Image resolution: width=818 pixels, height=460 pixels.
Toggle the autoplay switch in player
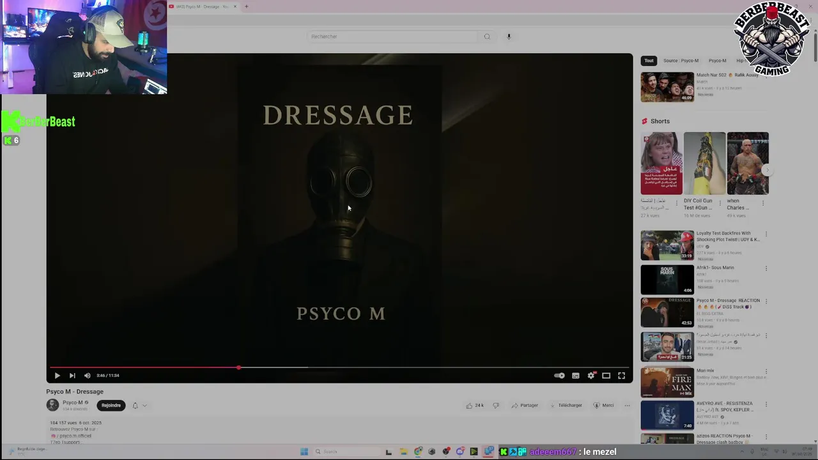click(x=559, y=376)
